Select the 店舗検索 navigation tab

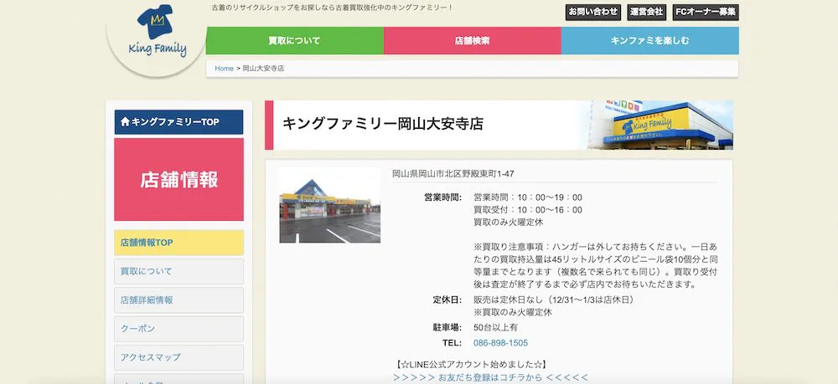(472, 40)
